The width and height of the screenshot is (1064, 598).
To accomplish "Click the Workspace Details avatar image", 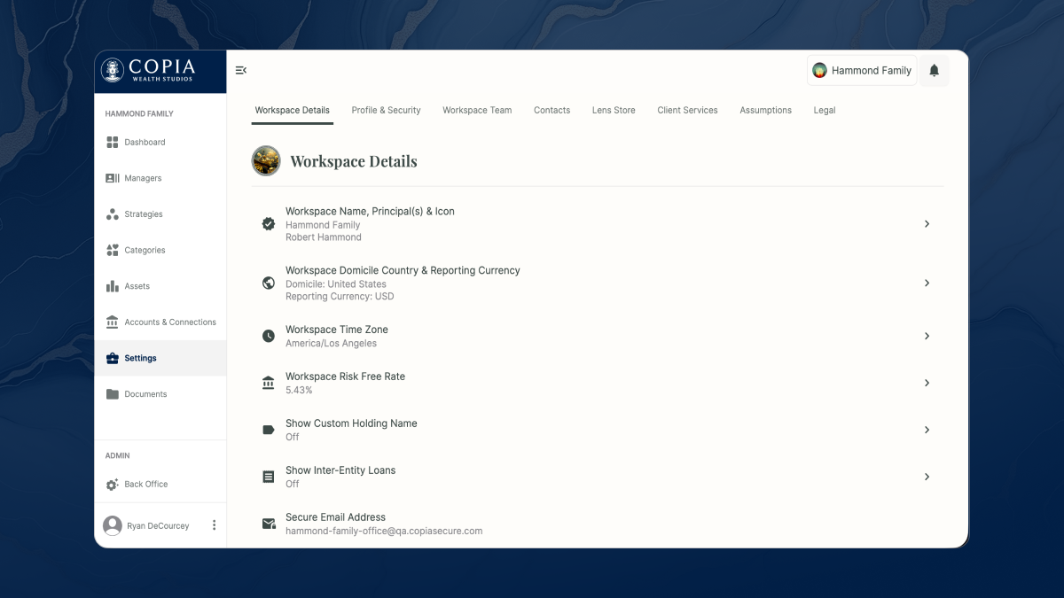I will [x=266, y=161].
